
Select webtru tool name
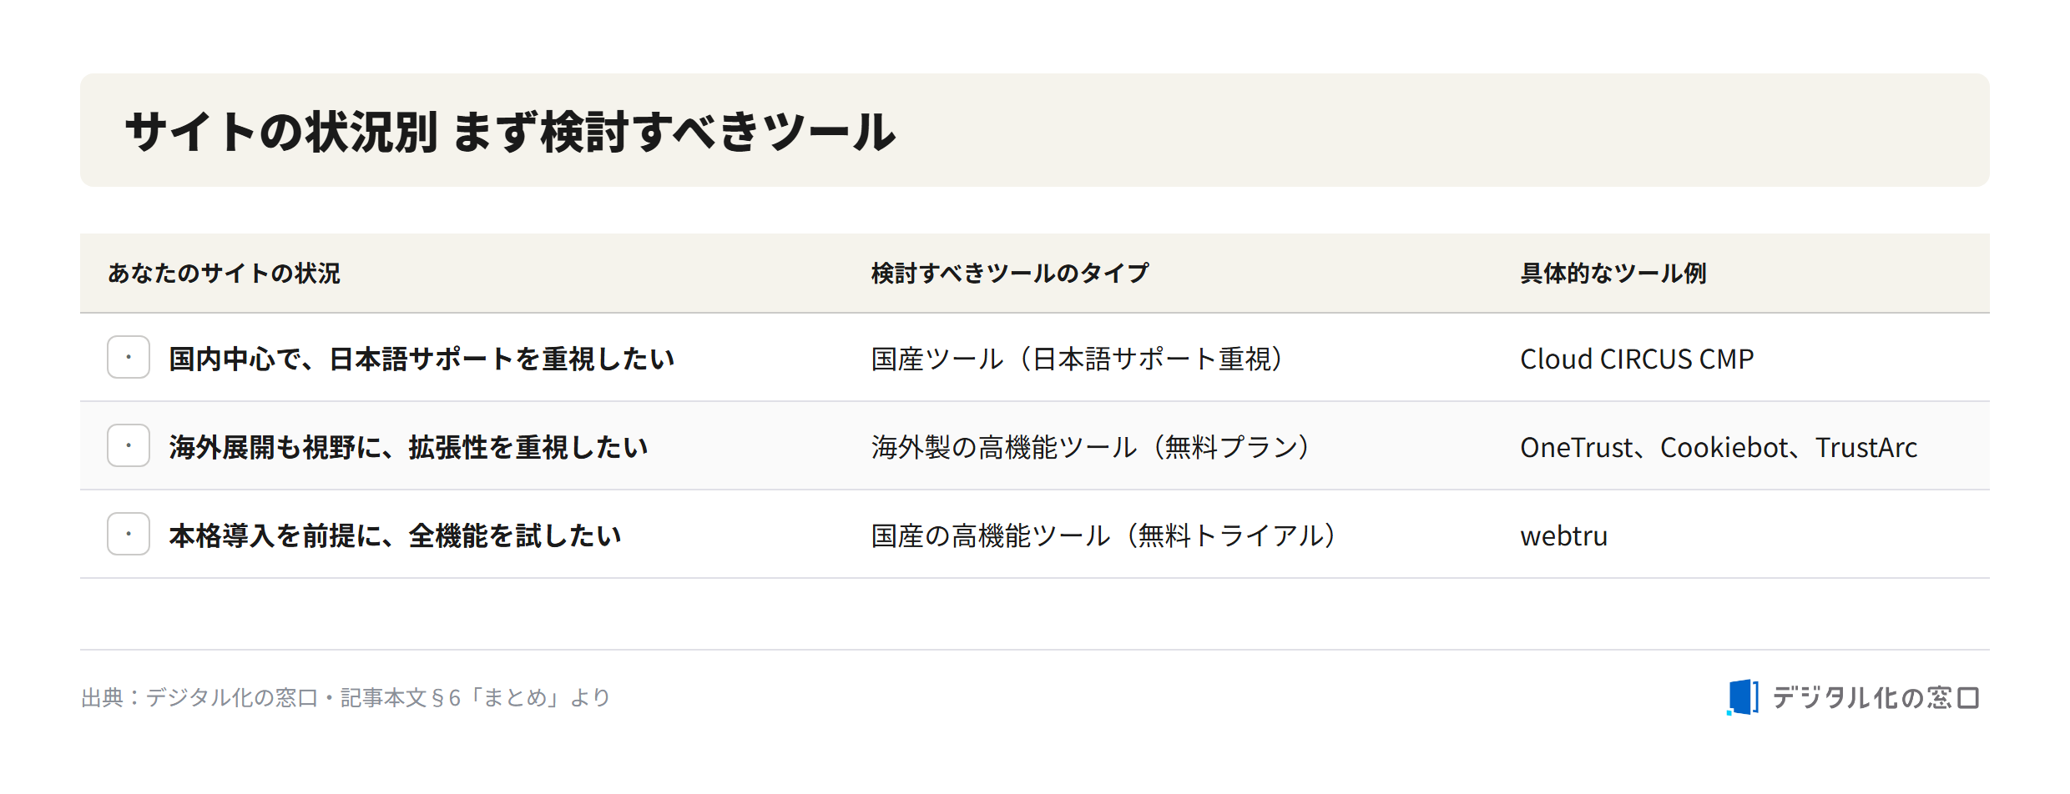tap(1564, 535)
